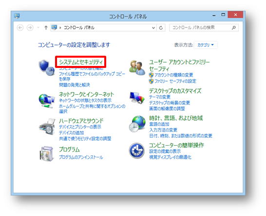Image resolution: width=266 pixels, height=216 pixels.
Task: Open the User Accounts people icon
Action: [137, 68]
